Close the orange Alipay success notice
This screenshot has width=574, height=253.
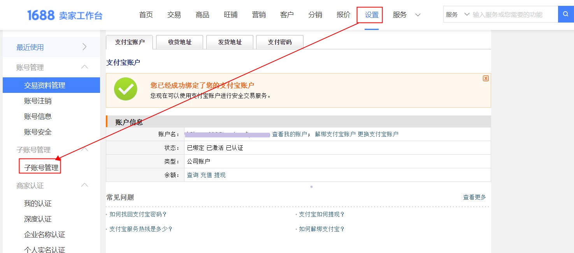(x=486, y=78)
